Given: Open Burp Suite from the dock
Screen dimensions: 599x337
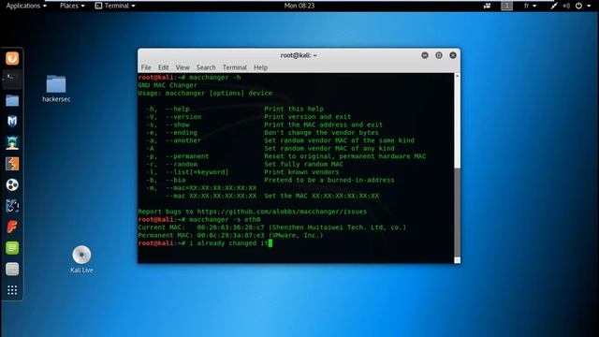Looking at the screenshot, I should tap(12, 164).
